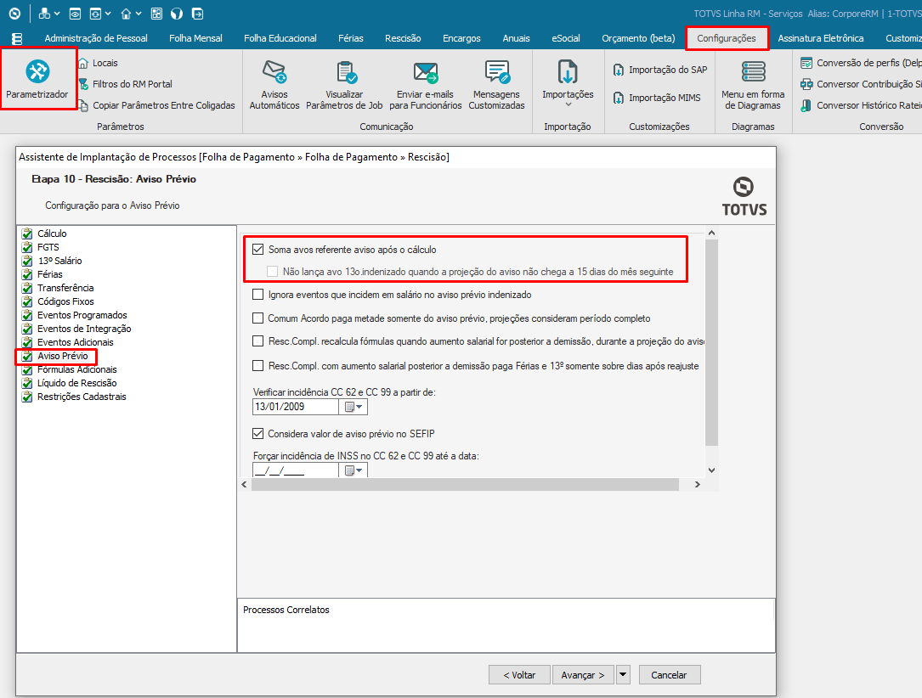Click the grid layout icon in top toolbar
The width and height of the screenshot is (922, 698).
point(156,13)
